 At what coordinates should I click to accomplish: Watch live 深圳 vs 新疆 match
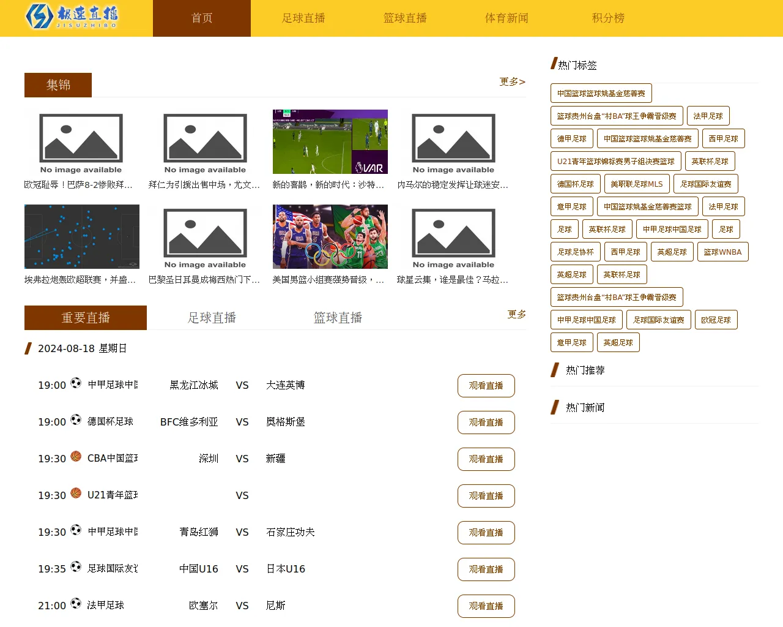(x=486, y=459)
